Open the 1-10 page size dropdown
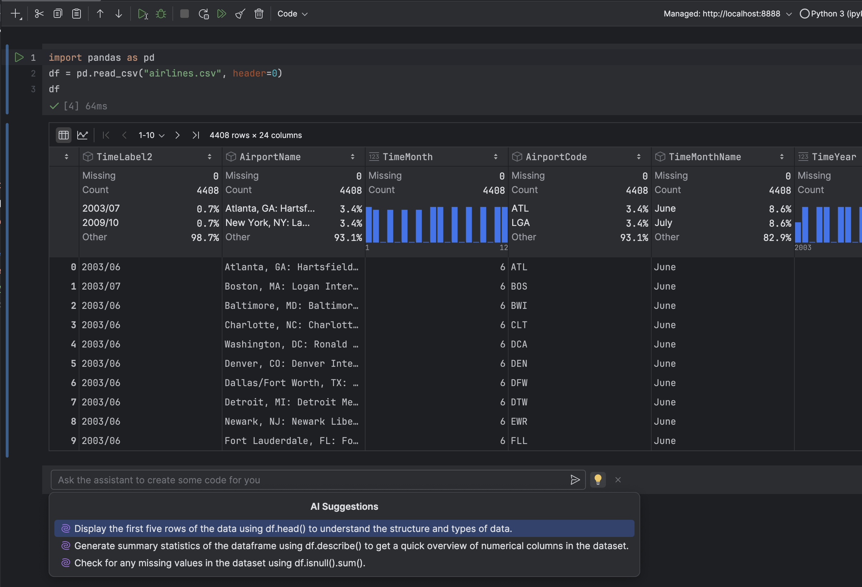 151,135
